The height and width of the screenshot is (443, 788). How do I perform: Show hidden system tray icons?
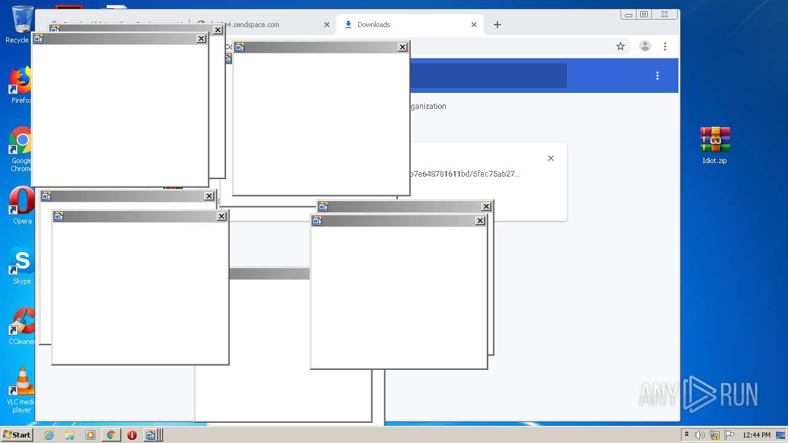point(686,435)
